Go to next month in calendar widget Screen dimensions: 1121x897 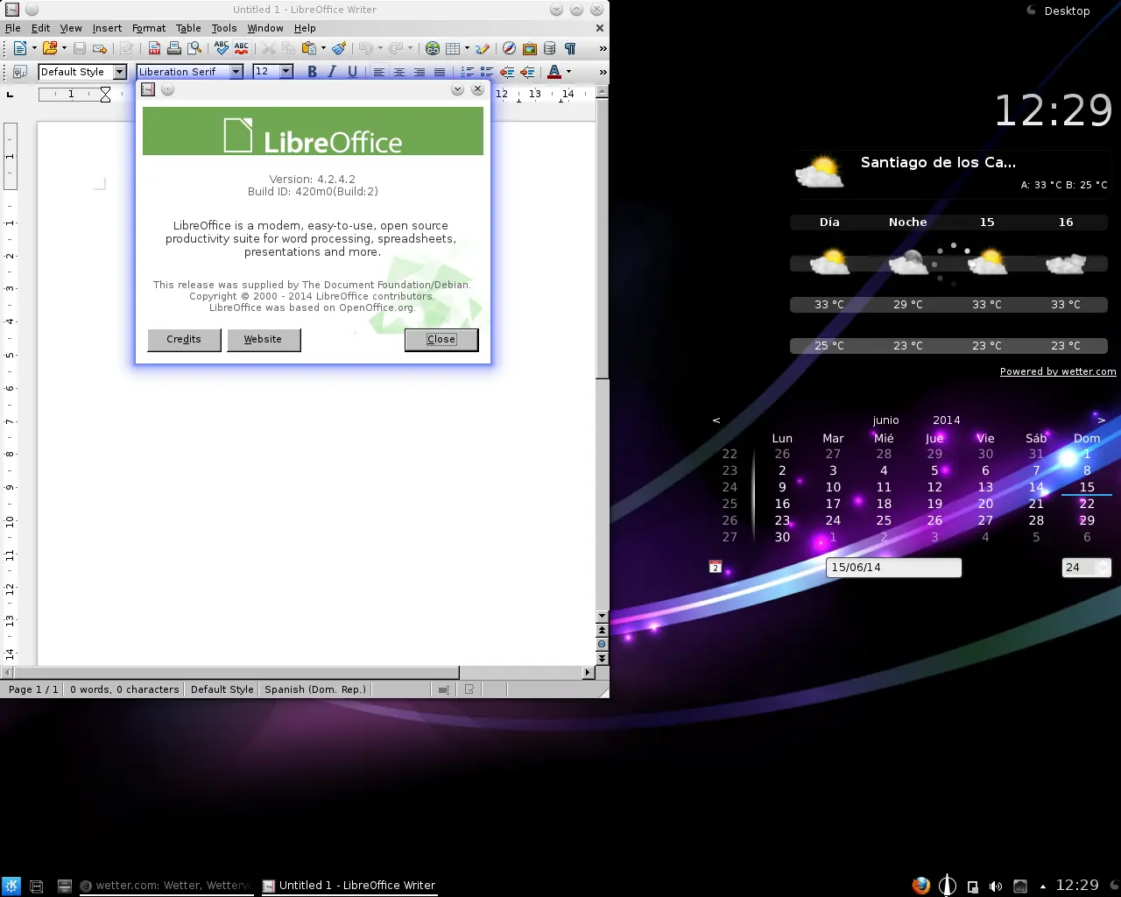[1102, 420]
